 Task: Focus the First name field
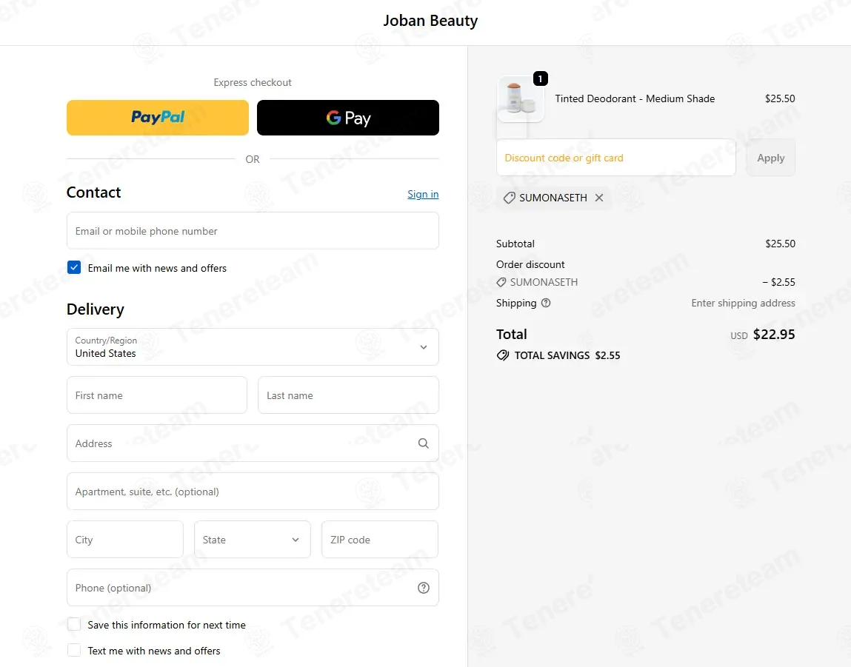157,395
